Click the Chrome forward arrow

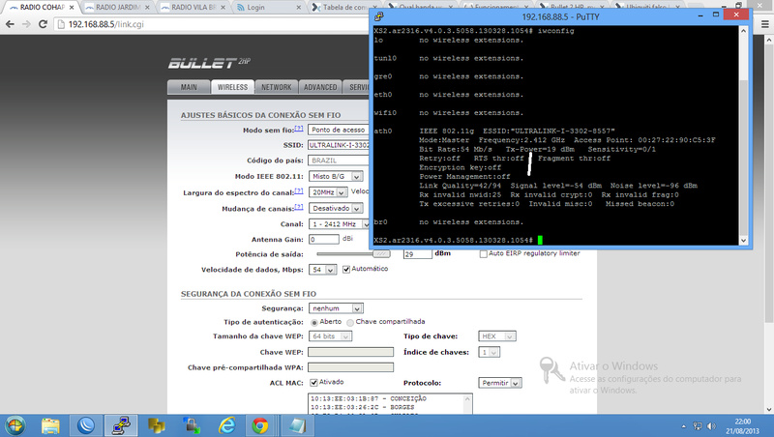tap(26, 24)
